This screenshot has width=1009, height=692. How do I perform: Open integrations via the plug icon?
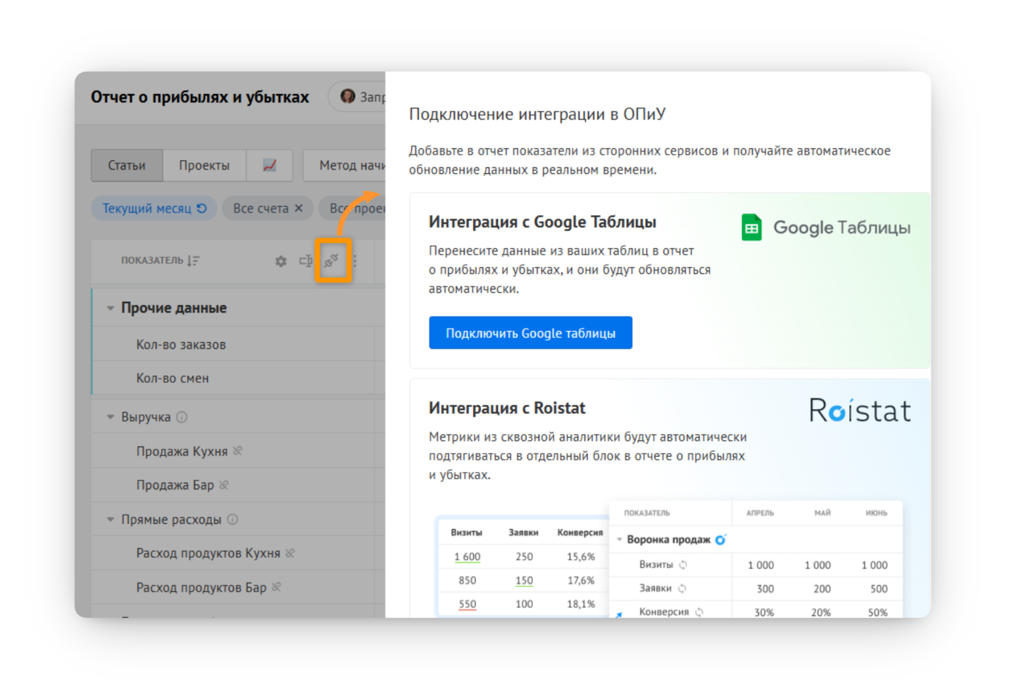click(331, 260)
